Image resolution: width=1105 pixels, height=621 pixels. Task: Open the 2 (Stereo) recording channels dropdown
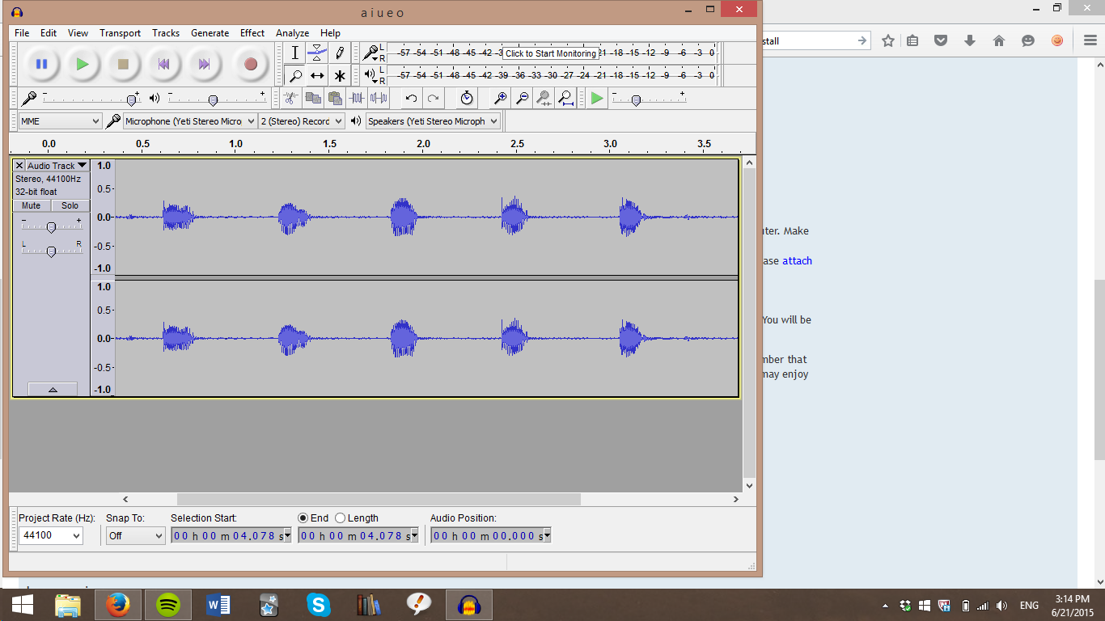click(x=301, y=121)
